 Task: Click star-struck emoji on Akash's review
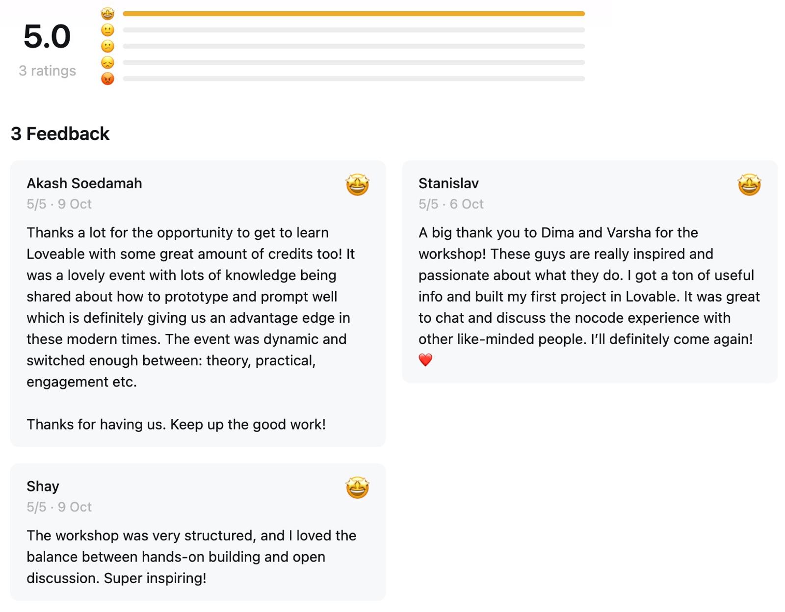coord(357,185)
